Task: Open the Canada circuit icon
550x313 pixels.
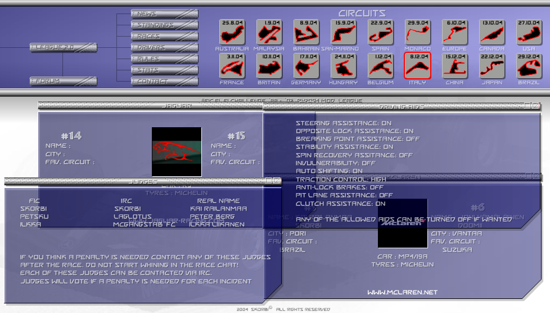Action: pos(492,32)
